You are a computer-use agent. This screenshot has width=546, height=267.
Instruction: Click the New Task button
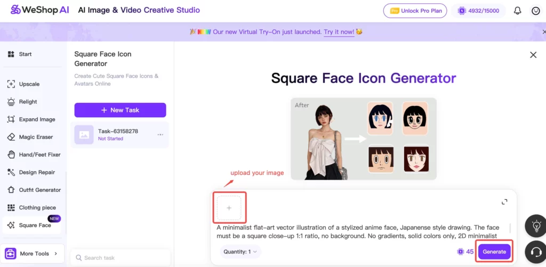point(120,110)
